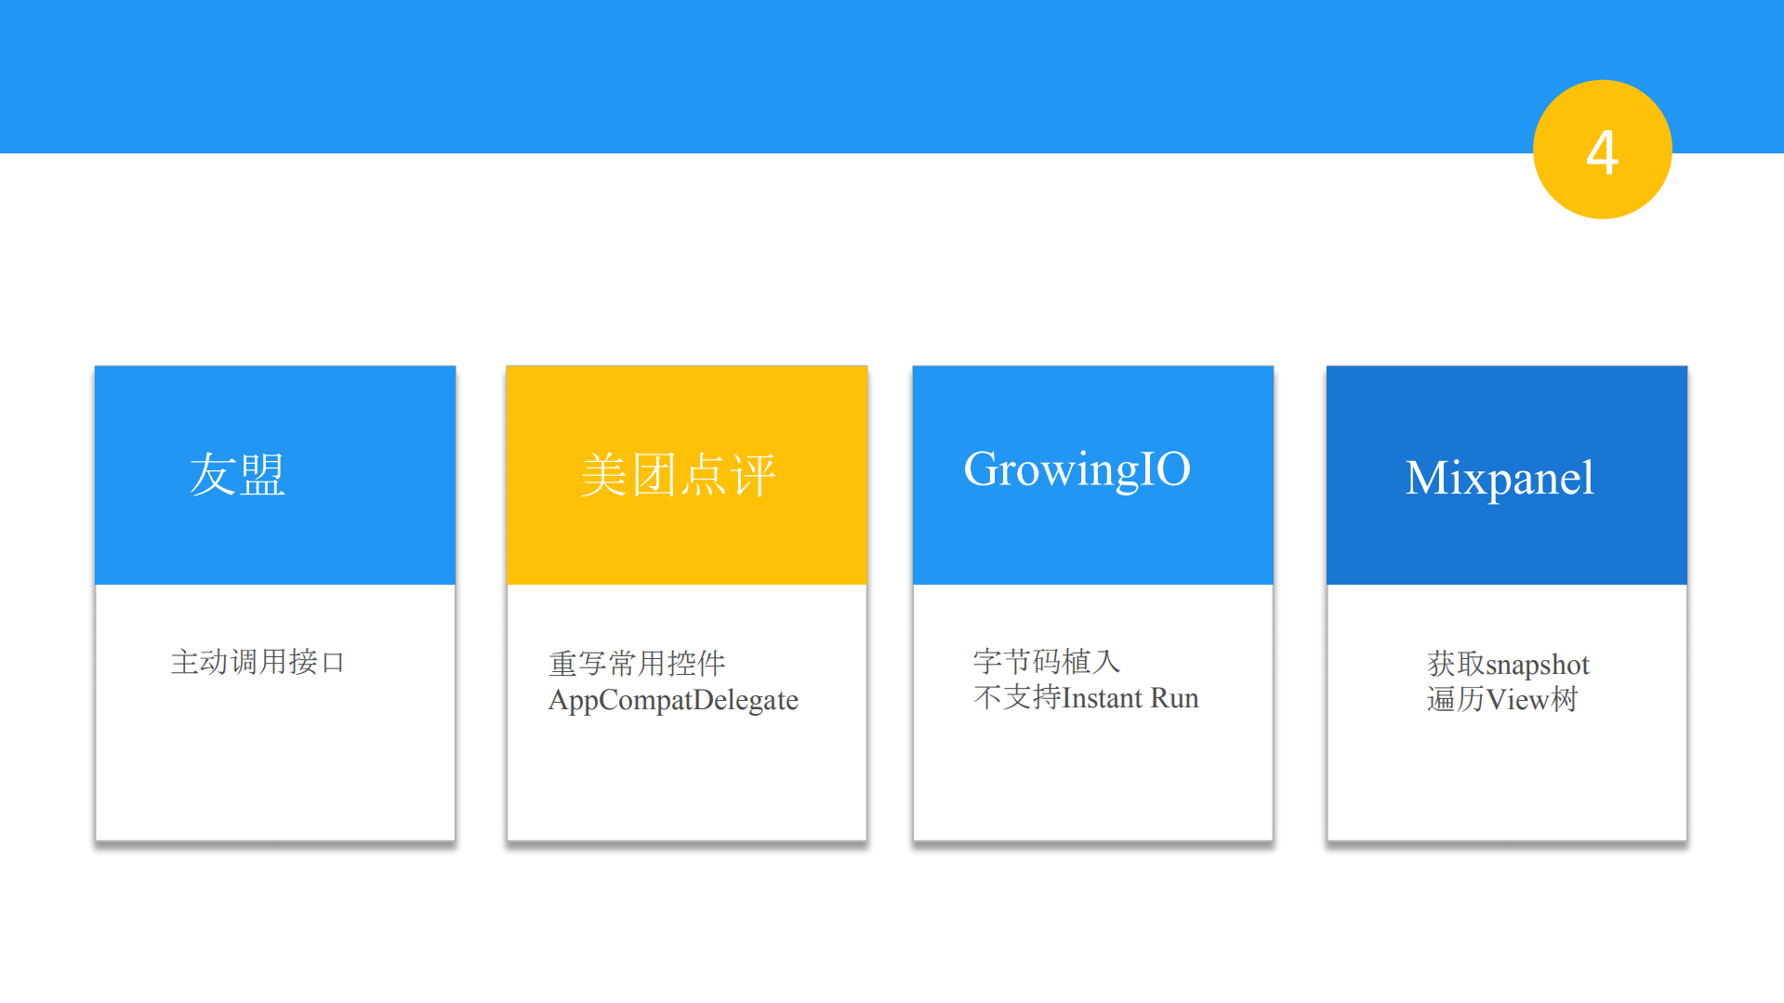Select the GrowingIO card header
Viewport: 1784px width, 1003px height.
tap(1092, 474)
